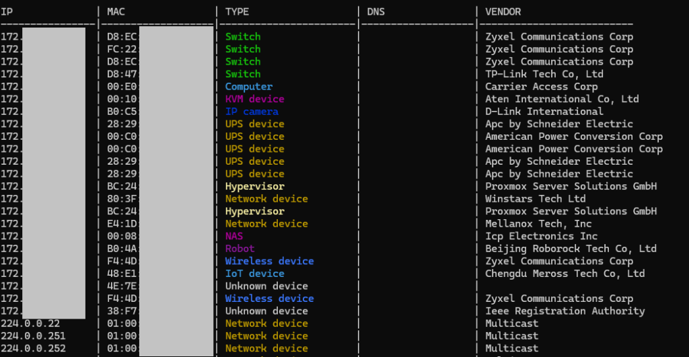Click "Zyxel Communications Corp" in FC:22 row
Viewport: 689px width, 357px height.
point(559,49)
